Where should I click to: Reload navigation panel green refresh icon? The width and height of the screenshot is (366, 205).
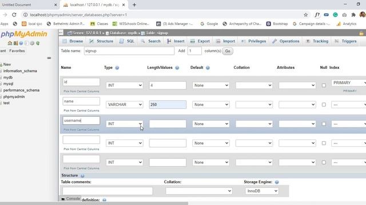(38, 43)
